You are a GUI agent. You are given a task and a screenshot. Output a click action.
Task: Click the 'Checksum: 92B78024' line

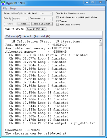(22, 130)
